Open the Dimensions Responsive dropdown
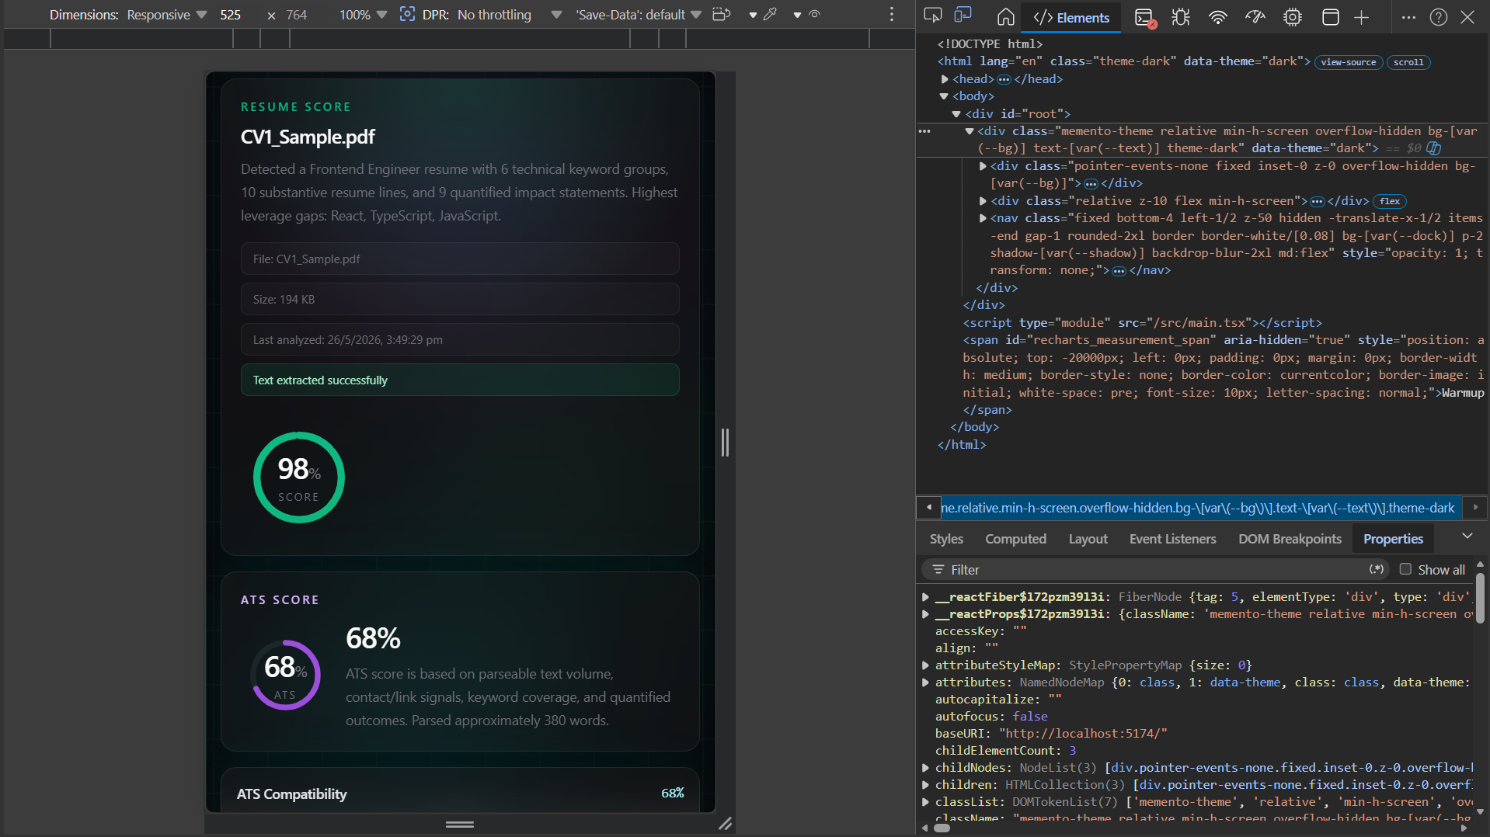 (167, 15)
